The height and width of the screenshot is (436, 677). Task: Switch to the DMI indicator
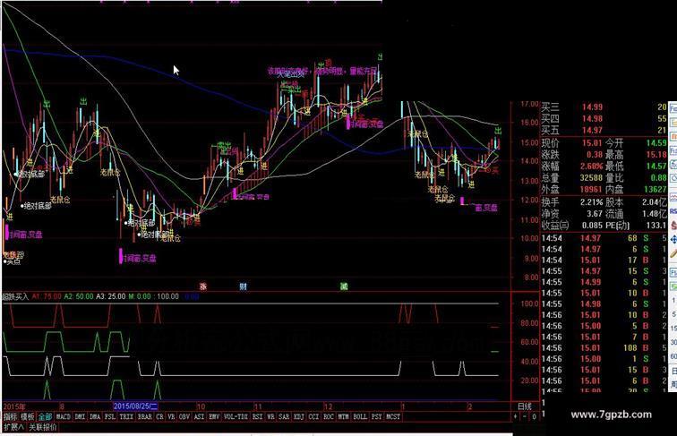pos(80,417)
